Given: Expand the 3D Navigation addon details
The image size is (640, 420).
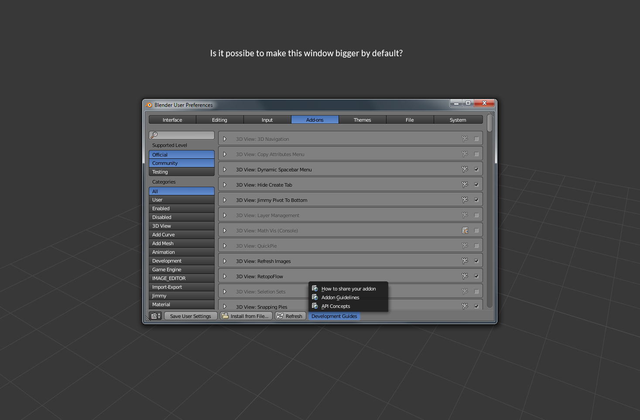Looking at the screenshot, I should 225,139.
